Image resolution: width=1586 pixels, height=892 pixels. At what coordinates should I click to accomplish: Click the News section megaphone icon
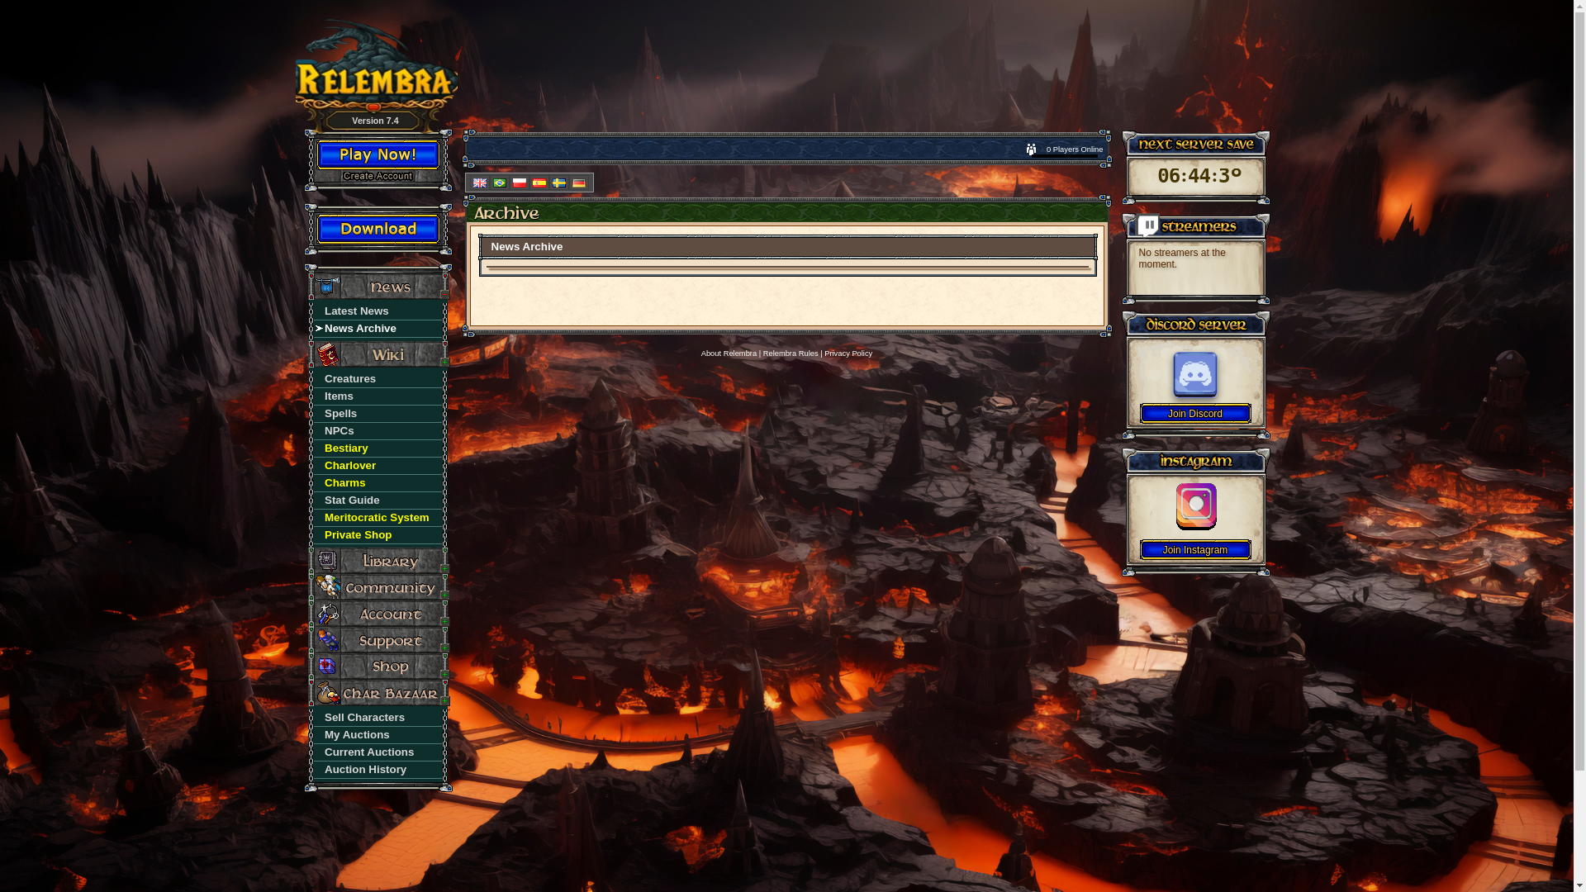[327, 287]
